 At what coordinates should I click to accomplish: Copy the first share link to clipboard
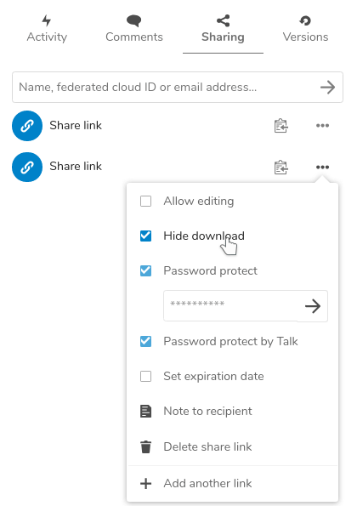[280, 126]
